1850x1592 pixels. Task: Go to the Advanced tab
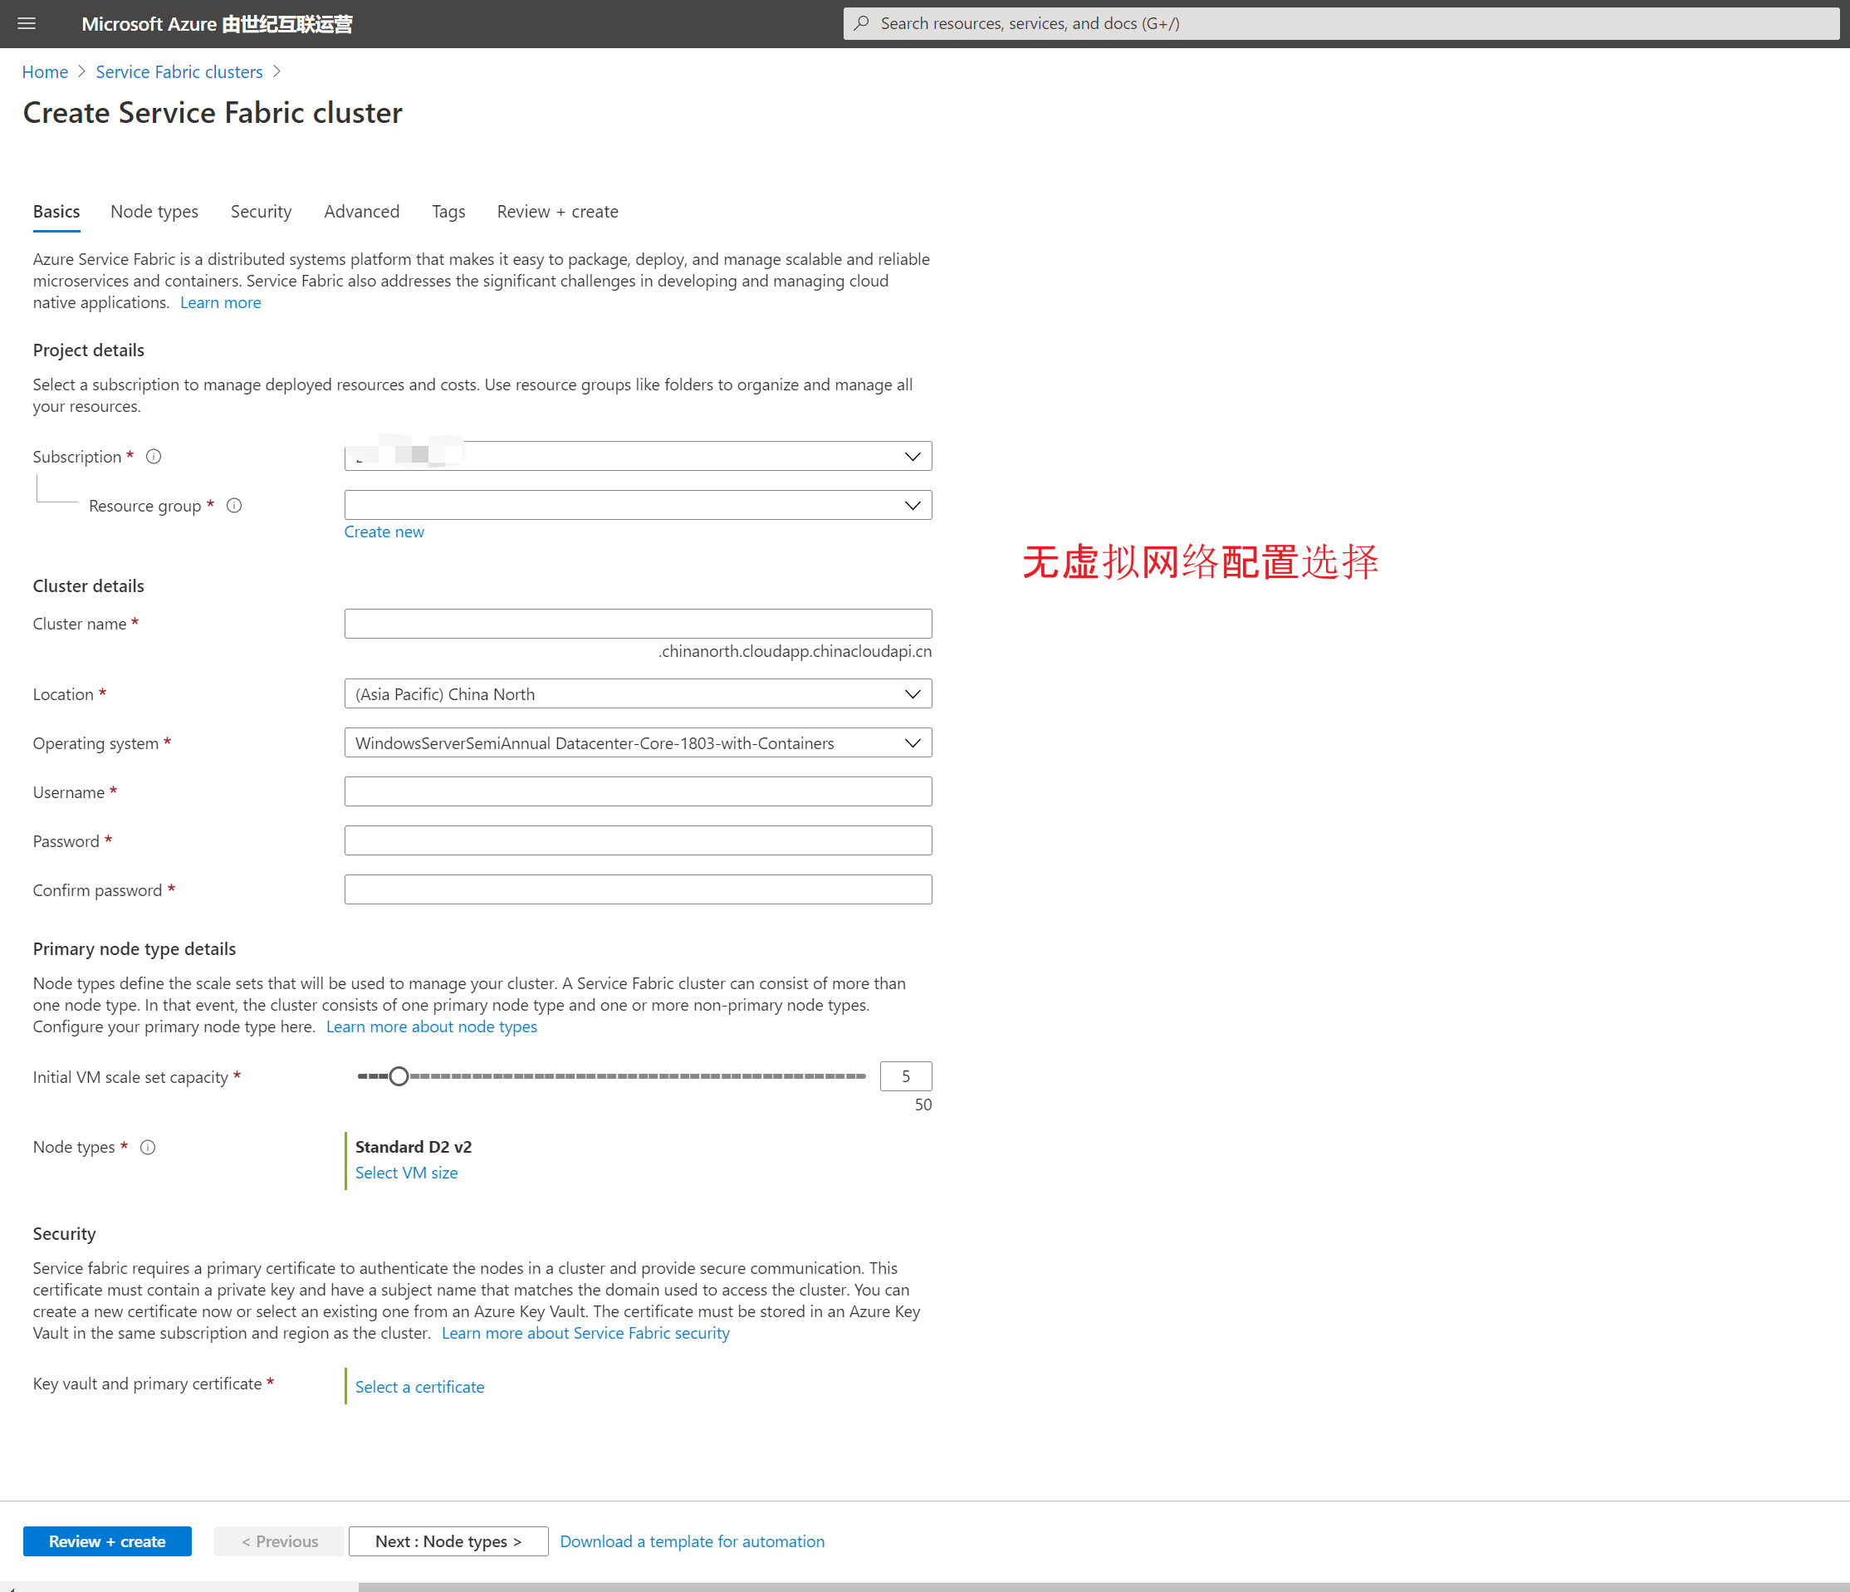pos(361,212)
